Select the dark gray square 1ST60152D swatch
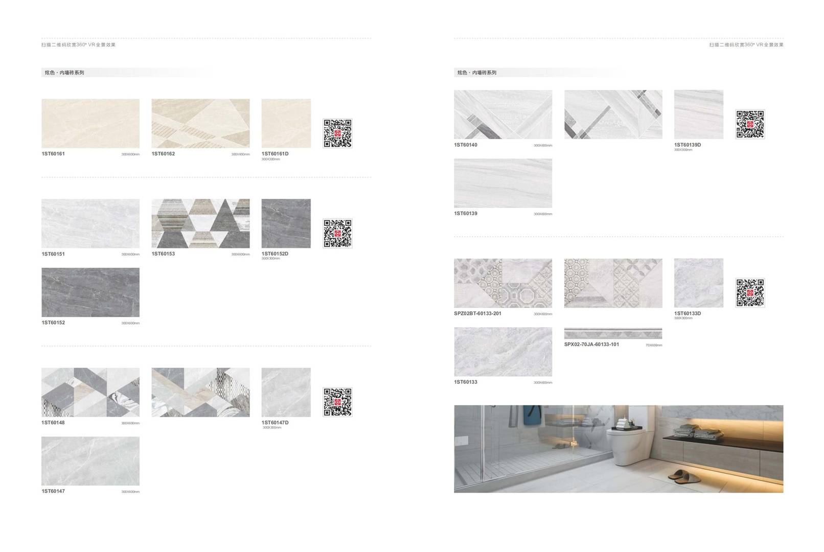Image resolution: width=824 pixels, height=552 pixels. coord(286,223)
